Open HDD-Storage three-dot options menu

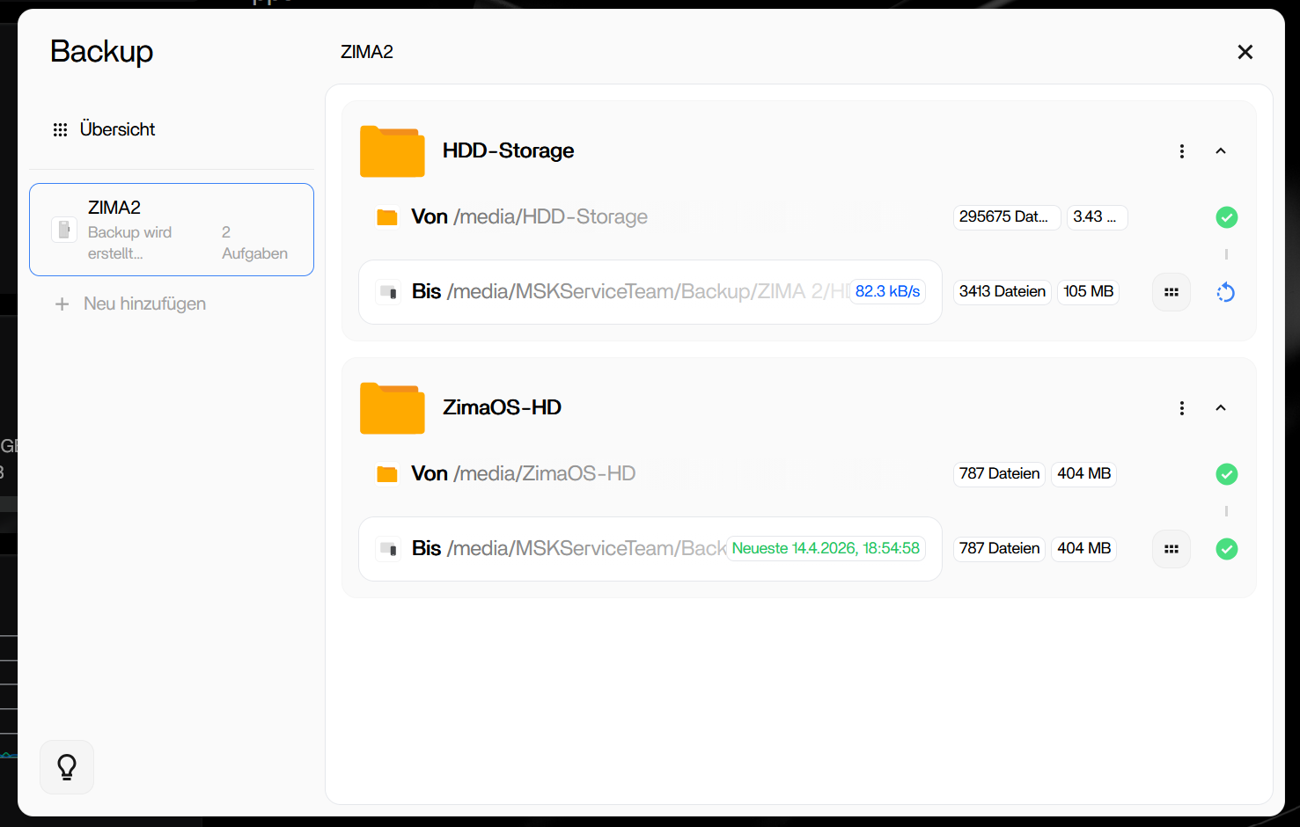coord(1181,151)
